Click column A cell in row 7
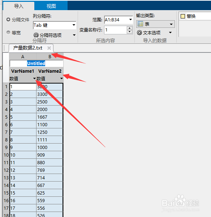 pos(23,132)
